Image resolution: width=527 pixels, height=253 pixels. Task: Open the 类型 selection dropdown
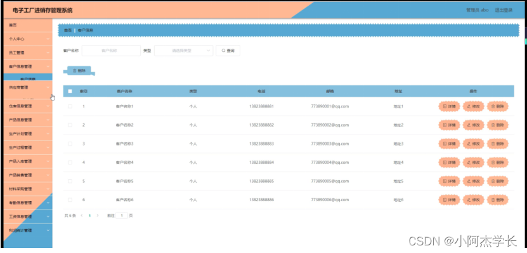tap(183, 51)
